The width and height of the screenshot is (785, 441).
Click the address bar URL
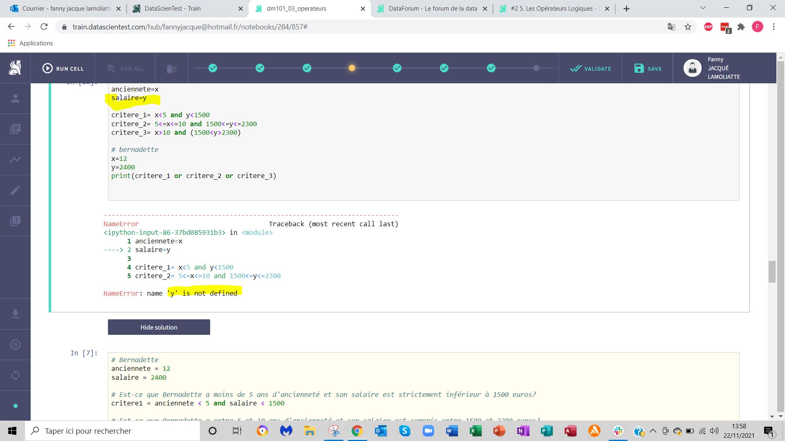190,27
